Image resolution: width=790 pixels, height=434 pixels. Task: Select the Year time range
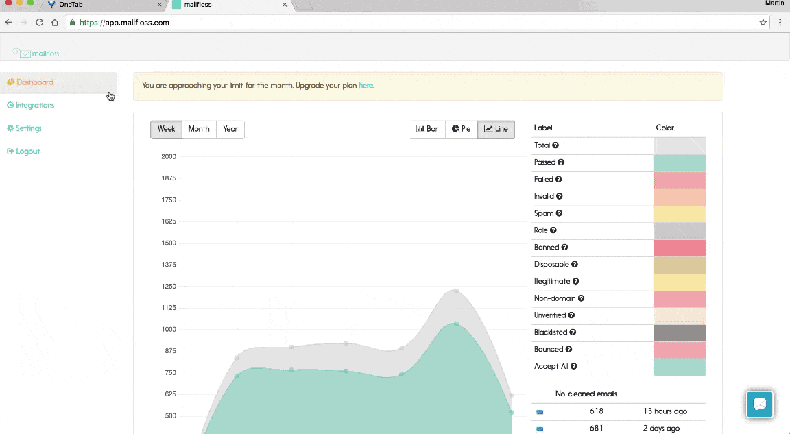click(x=230, y=129)
